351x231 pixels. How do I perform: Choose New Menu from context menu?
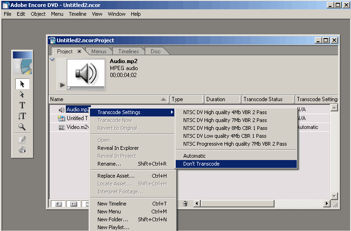[132, 212]
